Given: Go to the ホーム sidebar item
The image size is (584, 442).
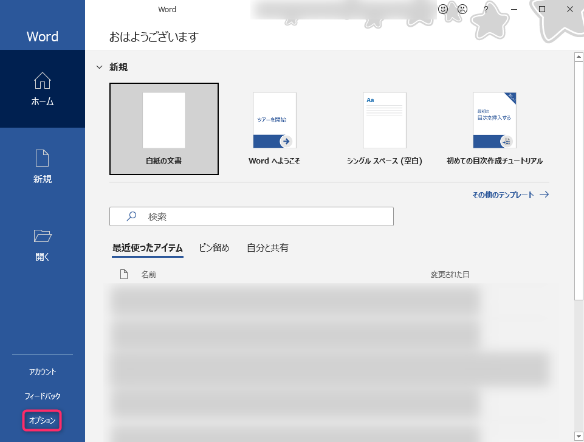Looking at the screenshot, I should pos(43,89).
